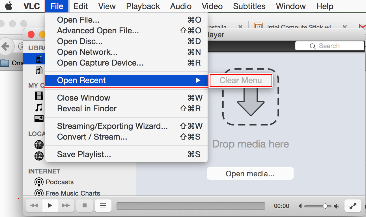366x217 pixels.
Task: Set full volume with the loud speaker icon
Action: [337, 206]
